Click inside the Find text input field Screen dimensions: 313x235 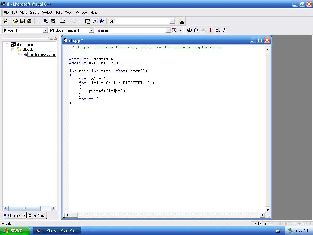[x=142, y=21]
